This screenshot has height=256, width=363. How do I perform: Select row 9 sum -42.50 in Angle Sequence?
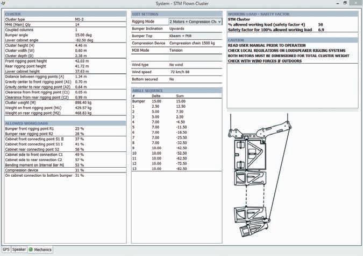tap(181, 148)
